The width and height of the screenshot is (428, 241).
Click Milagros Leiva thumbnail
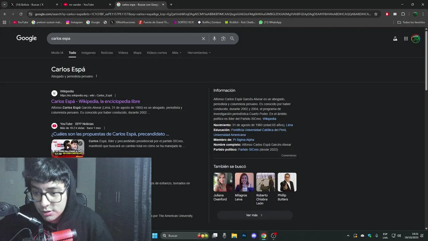tap(244, 182)
